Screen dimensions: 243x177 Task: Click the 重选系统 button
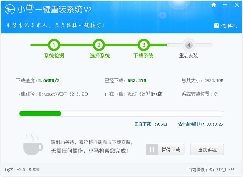(207, 150)
